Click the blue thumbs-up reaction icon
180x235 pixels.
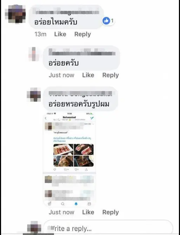point(106,21)
